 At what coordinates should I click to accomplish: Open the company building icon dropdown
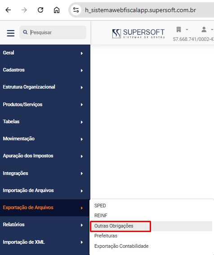[182, 30]
